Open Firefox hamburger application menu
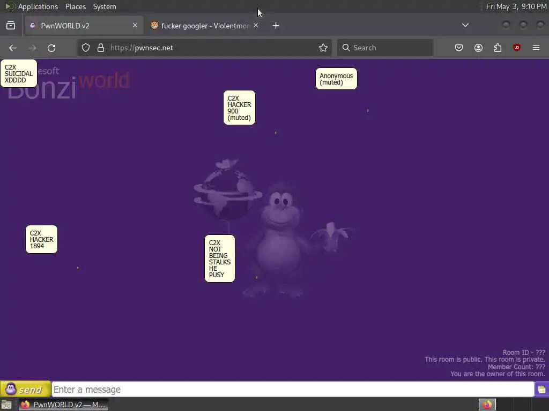549x411 pixels. click(x=536, y=48)
